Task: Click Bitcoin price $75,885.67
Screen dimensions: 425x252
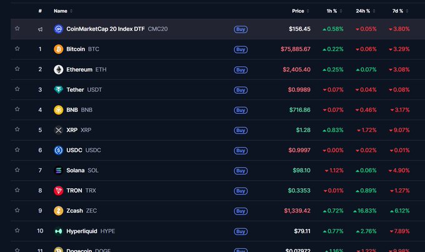Action: (x=296, y=49)
